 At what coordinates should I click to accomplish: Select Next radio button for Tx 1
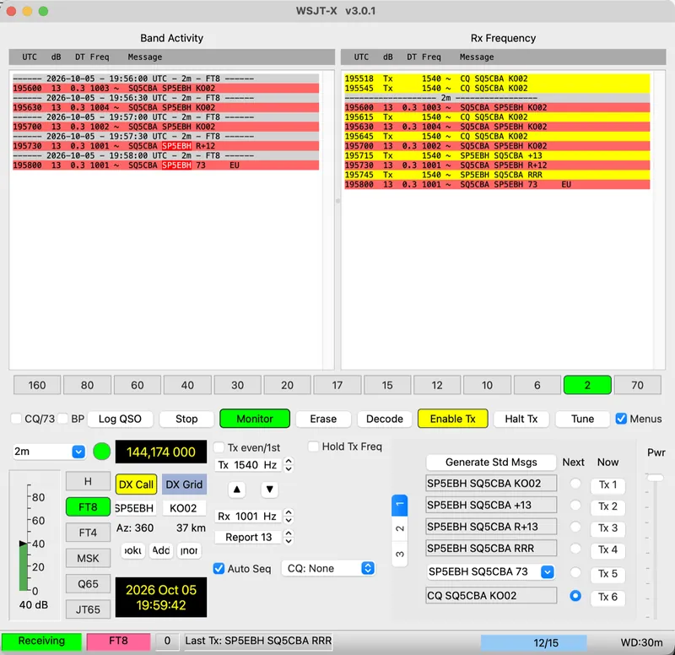pyautogui.click(x=575, y=484)
